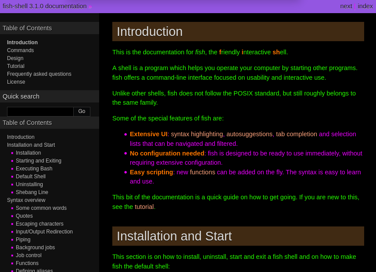Open Frequently asked questions link
Screen dimensions: 376x272
(x=39, y=74)
